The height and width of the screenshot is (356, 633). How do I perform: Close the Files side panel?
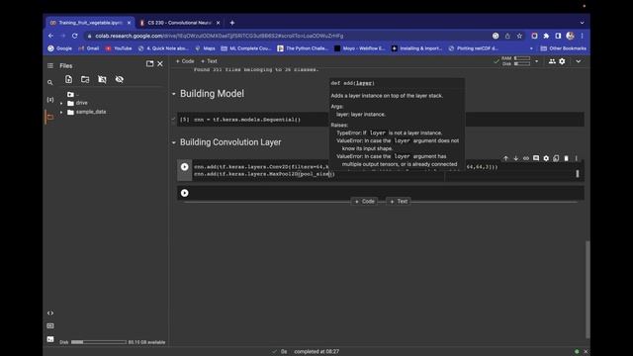click(x=160, y=63)
